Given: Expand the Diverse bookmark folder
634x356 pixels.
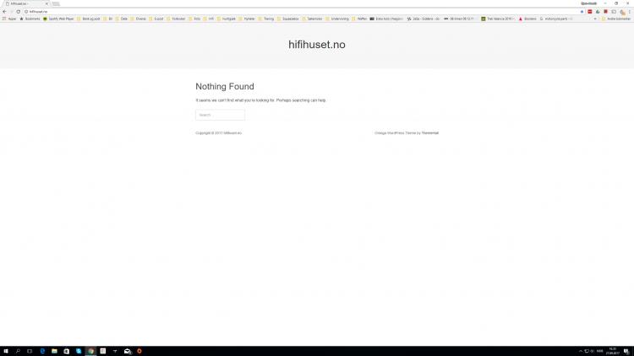Looking at the screenshot, I should click(x=139, y=19).
